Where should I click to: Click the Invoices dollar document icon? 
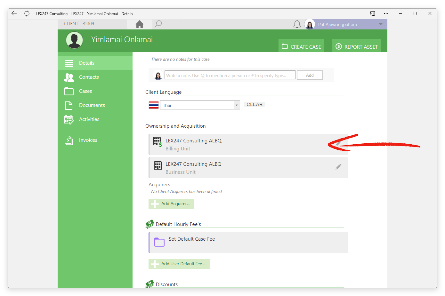coord(69,140)
